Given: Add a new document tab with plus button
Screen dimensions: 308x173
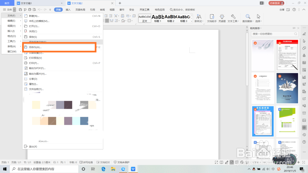Looking at the screenshot, I should [120, 3].
